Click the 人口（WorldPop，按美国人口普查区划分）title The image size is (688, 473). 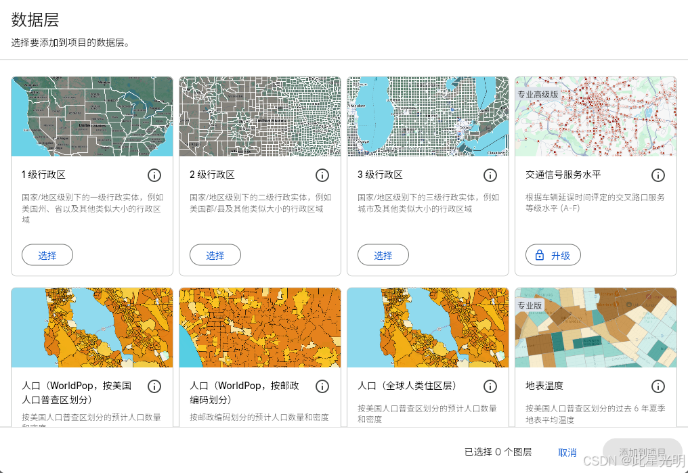point(77,392)
